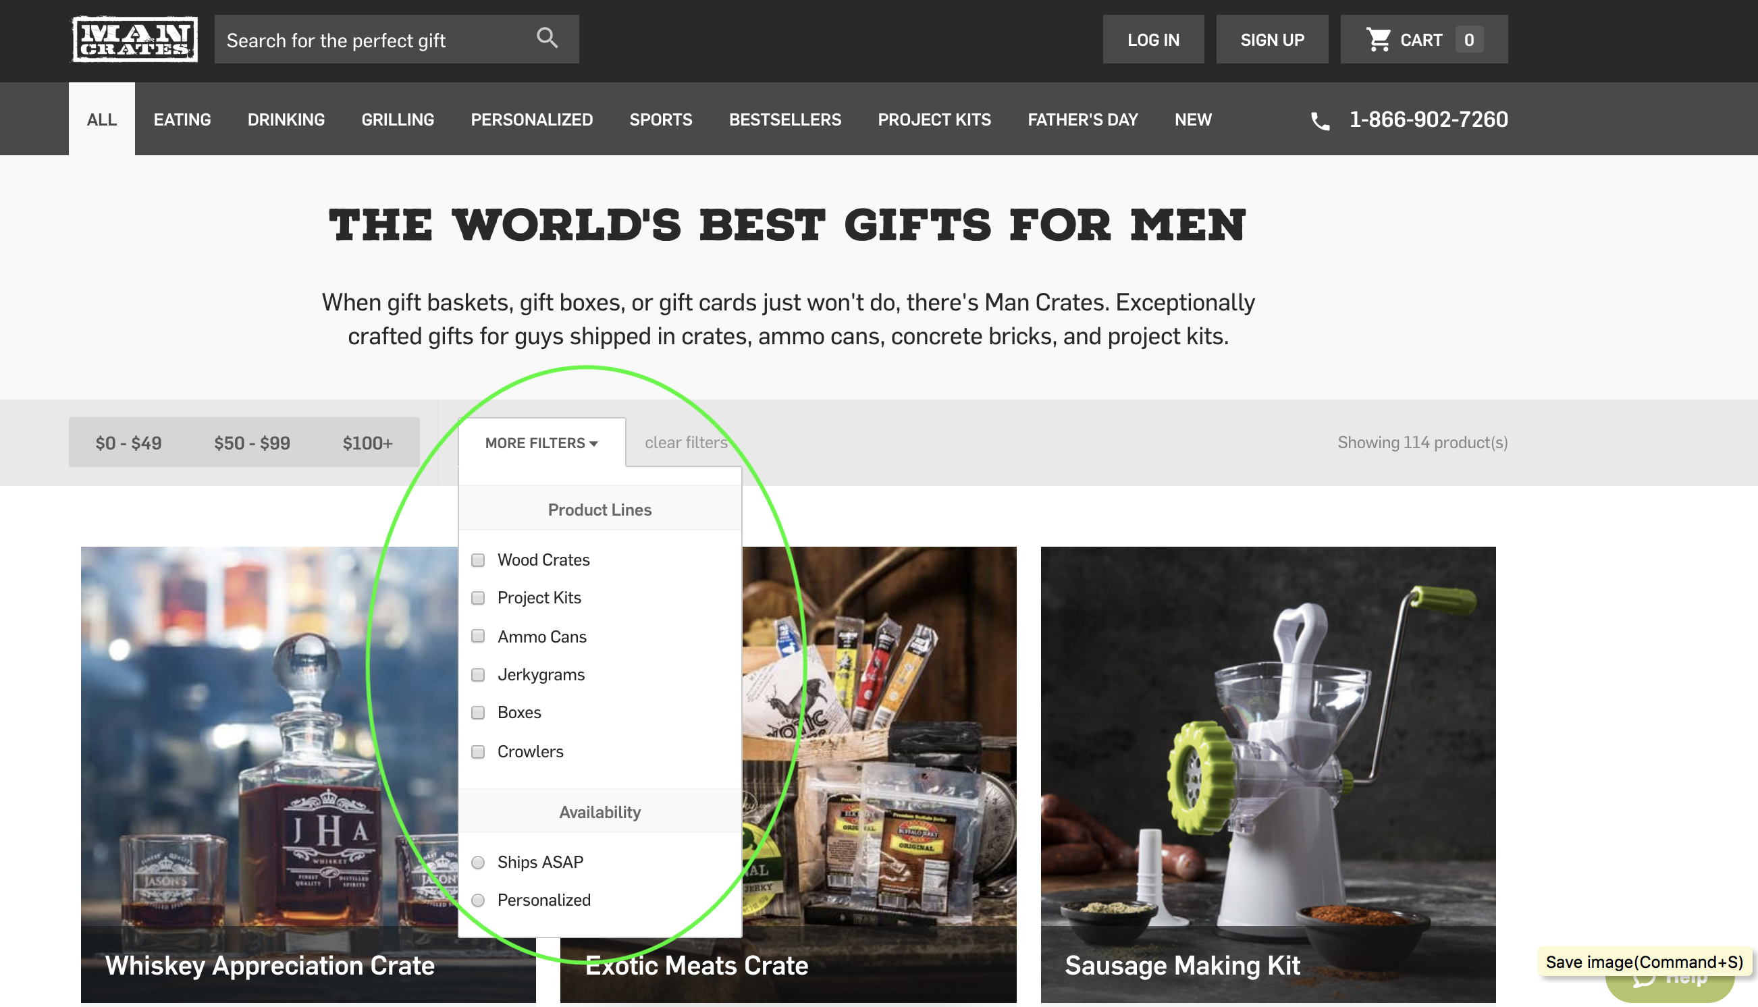Switch to the Father's Day tab
The height and width of the screenshot is (1007, 1758).
click(x=1082, y=119)
